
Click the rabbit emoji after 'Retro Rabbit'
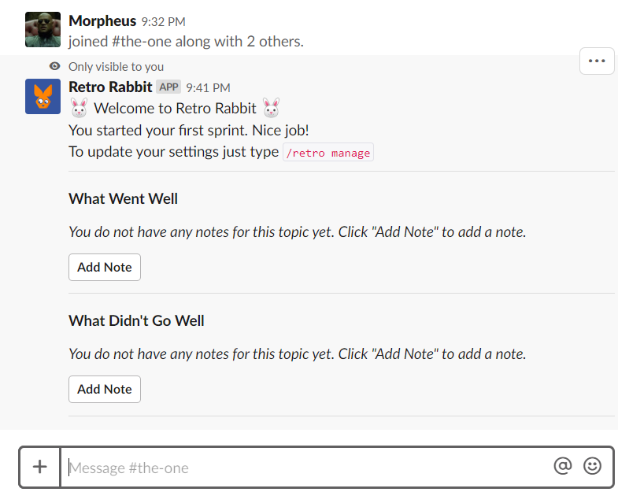(x=272, y=109)
